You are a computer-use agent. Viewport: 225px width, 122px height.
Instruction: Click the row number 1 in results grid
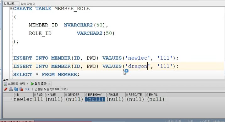click(12, 99)
